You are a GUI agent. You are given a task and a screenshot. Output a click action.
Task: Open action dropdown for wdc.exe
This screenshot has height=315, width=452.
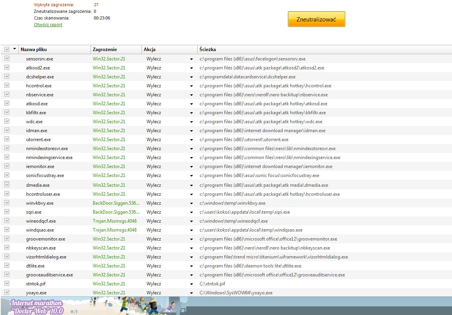pyautogui.click(x=191, y=122)
